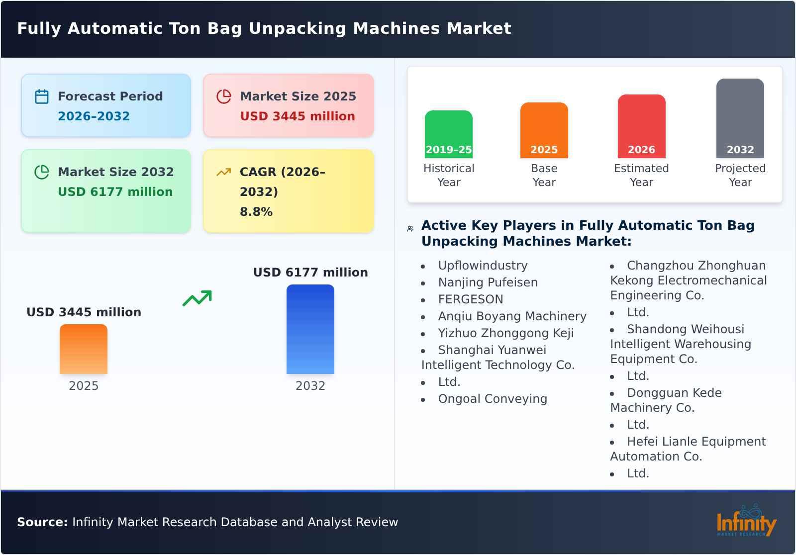The width and height of the screenshot is (796, 555).
Task: Click the 'USD 6177 million' label above blue bar
Action: pyautogui.click(x=310, y=273)
